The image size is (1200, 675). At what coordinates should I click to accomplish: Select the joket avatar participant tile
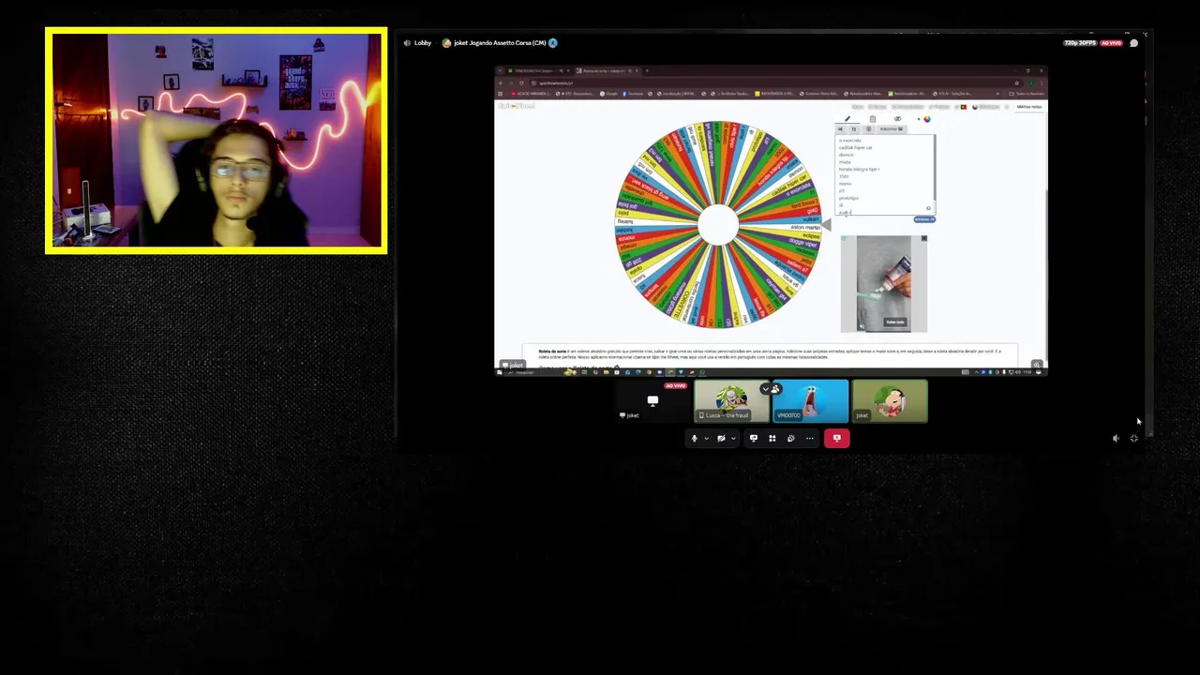pyautogui.click(x=890, y=401)
